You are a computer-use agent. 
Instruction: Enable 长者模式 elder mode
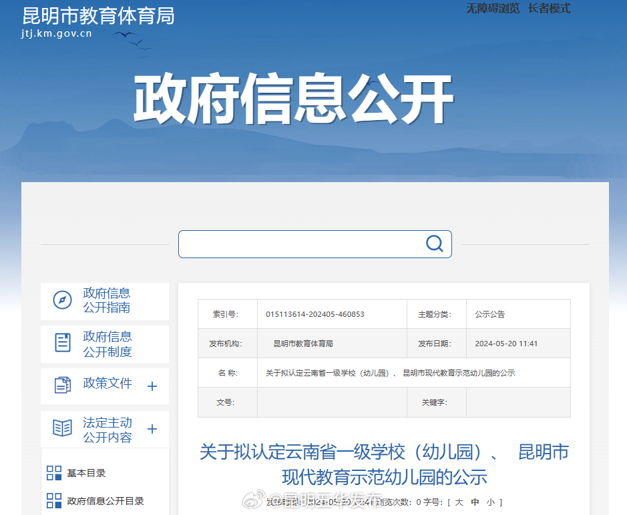[548, 9]
